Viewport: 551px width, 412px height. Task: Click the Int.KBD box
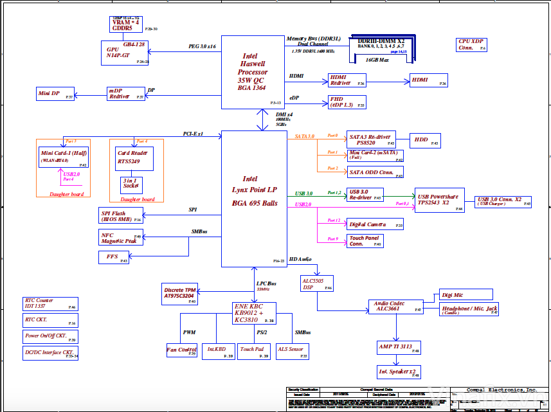point(218,352)
